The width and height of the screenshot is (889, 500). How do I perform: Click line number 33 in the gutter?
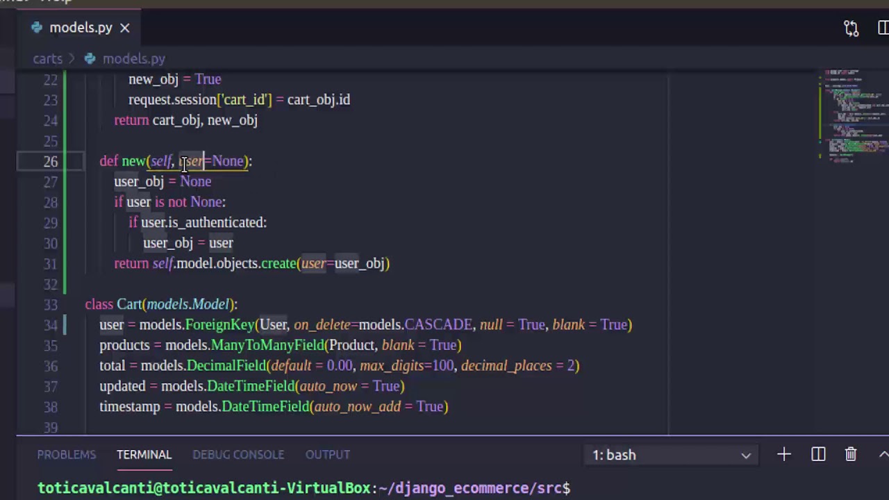(x=50, y=304)
